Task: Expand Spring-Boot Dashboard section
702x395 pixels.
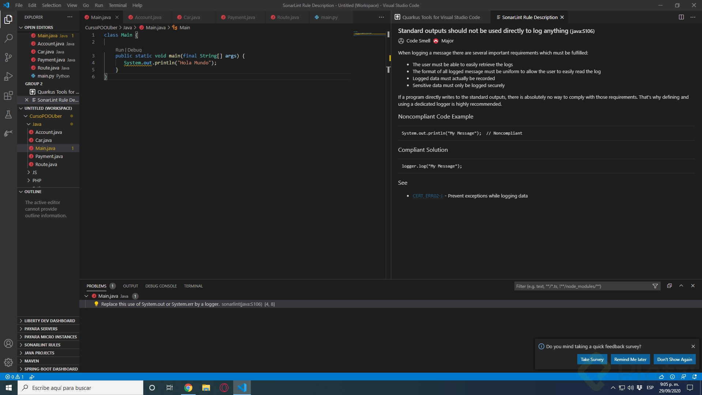Action: click(x=48, y=369)
